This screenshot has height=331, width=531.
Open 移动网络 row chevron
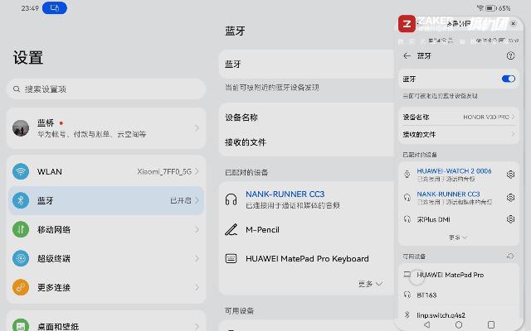[x=197, y=230]
